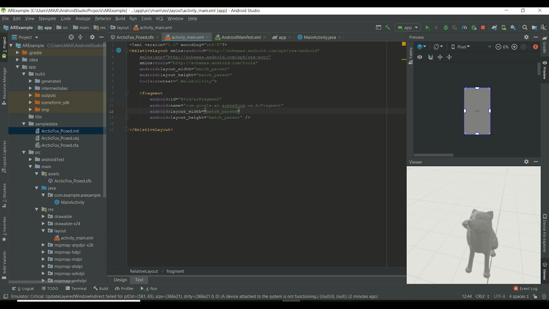549x309 pixels.
Task: Click the Preview panel horizontal scrollbar
Action: [x=433, y=155]
